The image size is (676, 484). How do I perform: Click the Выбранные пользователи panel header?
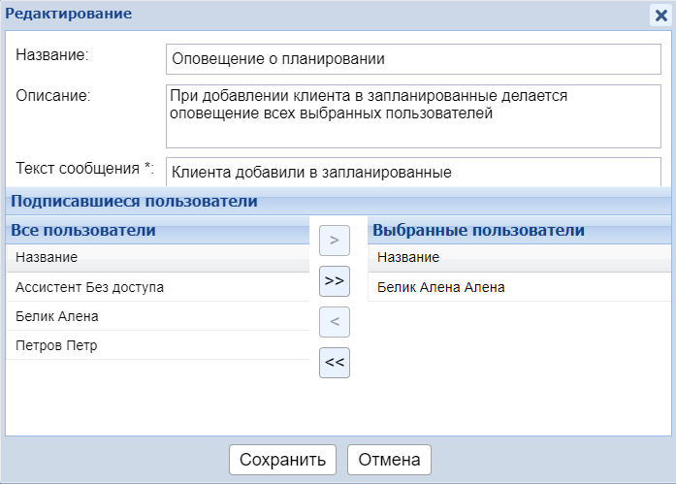click(478, 231)
